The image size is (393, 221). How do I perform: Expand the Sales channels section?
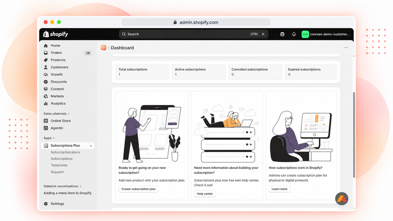click(x=56, y=114)
